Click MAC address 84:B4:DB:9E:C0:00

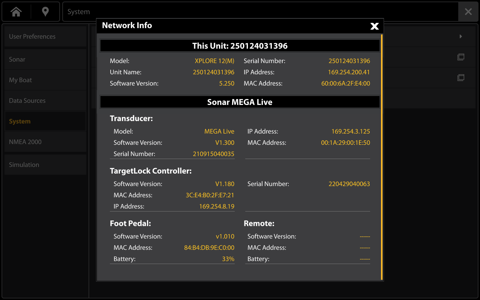point(209,247)
